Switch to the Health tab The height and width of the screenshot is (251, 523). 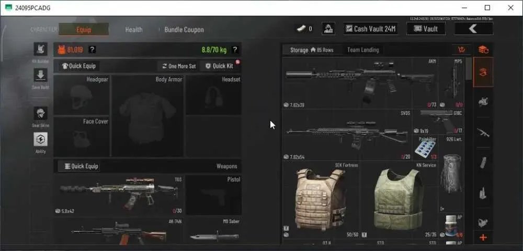(x=134, y=30)
